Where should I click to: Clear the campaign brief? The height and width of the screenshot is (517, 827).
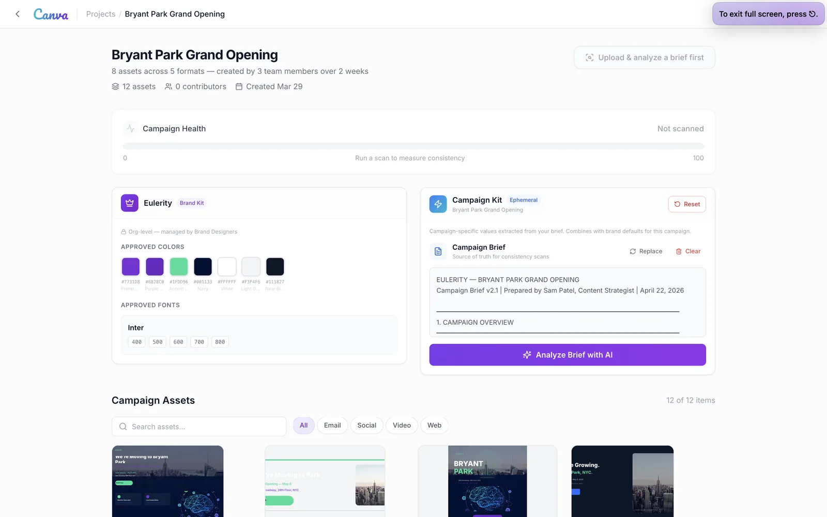(688, 251)
